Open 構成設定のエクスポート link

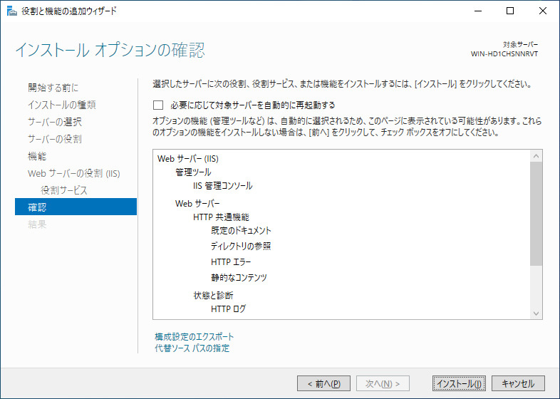tap(195, 336)
